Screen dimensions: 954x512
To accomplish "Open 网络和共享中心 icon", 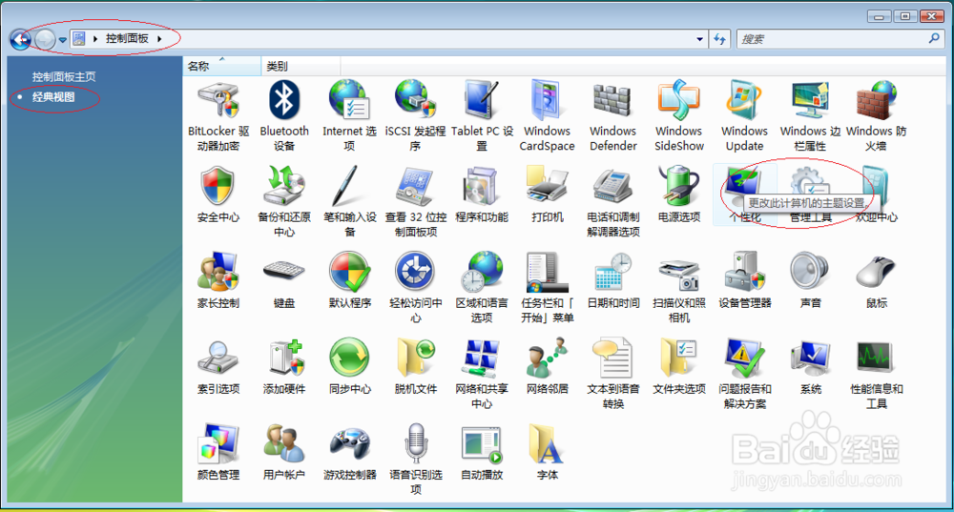I will (x=481, y=358).
